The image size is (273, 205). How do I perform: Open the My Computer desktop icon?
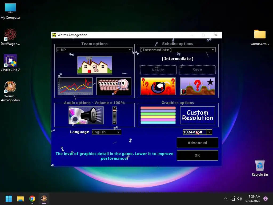10,11
